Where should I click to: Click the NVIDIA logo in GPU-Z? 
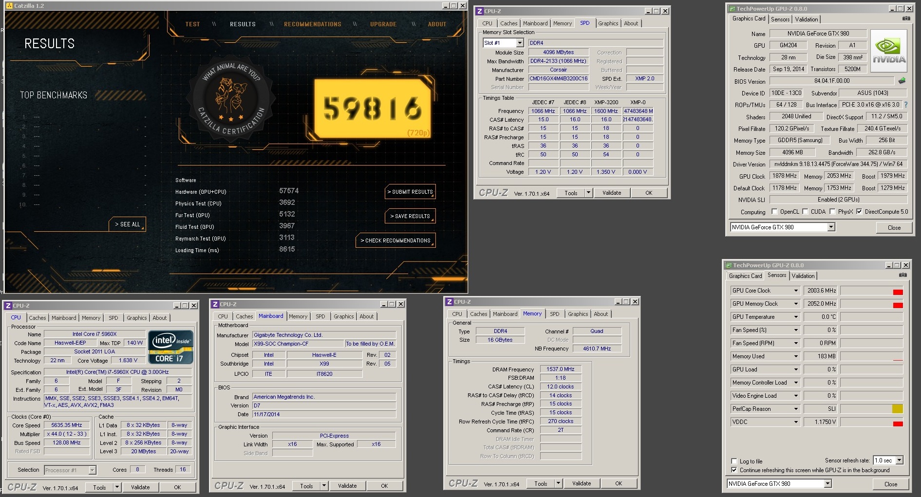click(x=889, y=51)
